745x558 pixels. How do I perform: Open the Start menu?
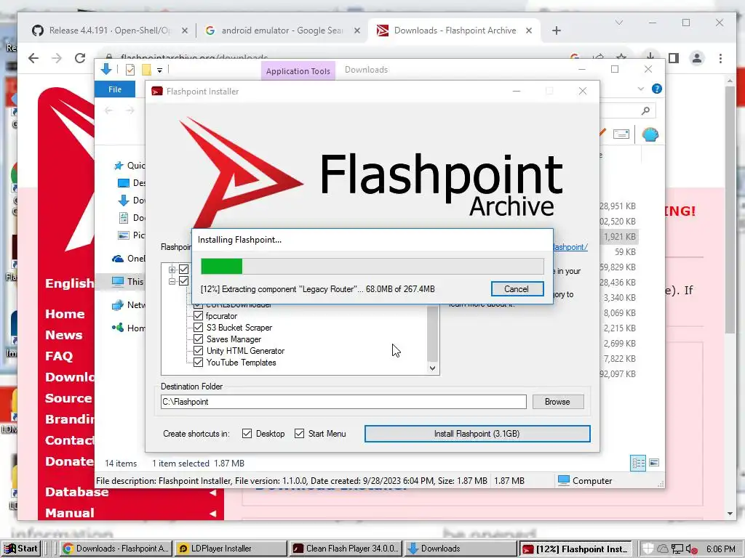tap(21, 549)
